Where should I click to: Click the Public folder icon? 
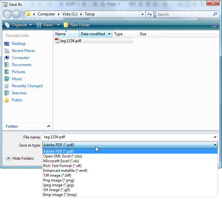click(x=7, y=100)
